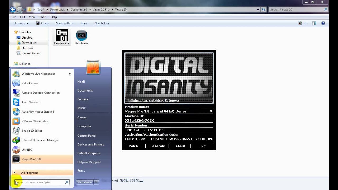Click the Open toolbar button
The width and height of the screenshot is (338, 190).
coord(43,23)
